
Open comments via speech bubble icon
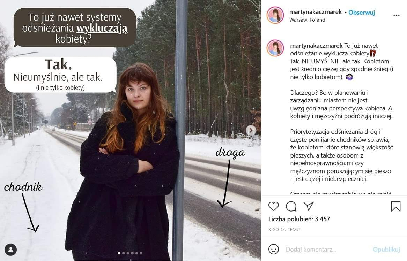pos(291,206)
